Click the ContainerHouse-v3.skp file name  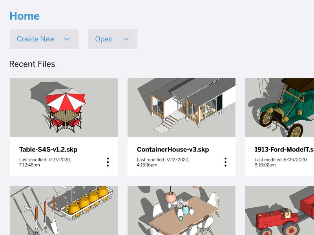[x=173, y=150]
